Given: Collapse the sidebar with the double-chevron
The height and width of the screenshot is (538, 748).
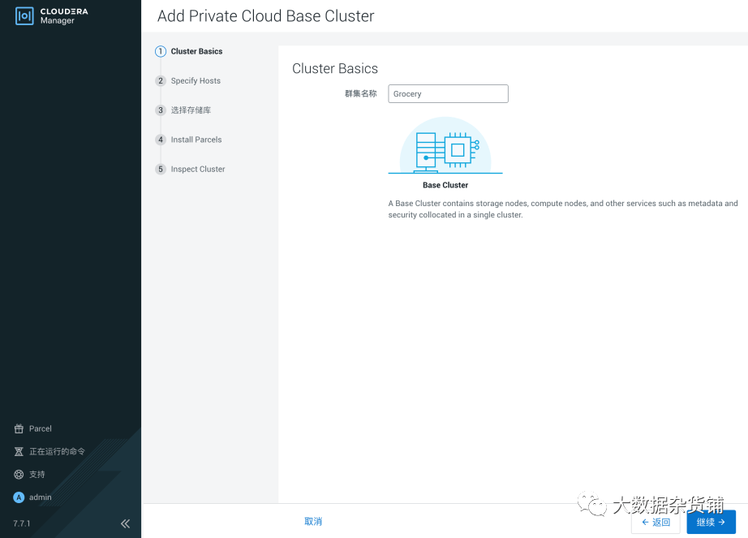Looking at the screenshot, I should [126, 523].
